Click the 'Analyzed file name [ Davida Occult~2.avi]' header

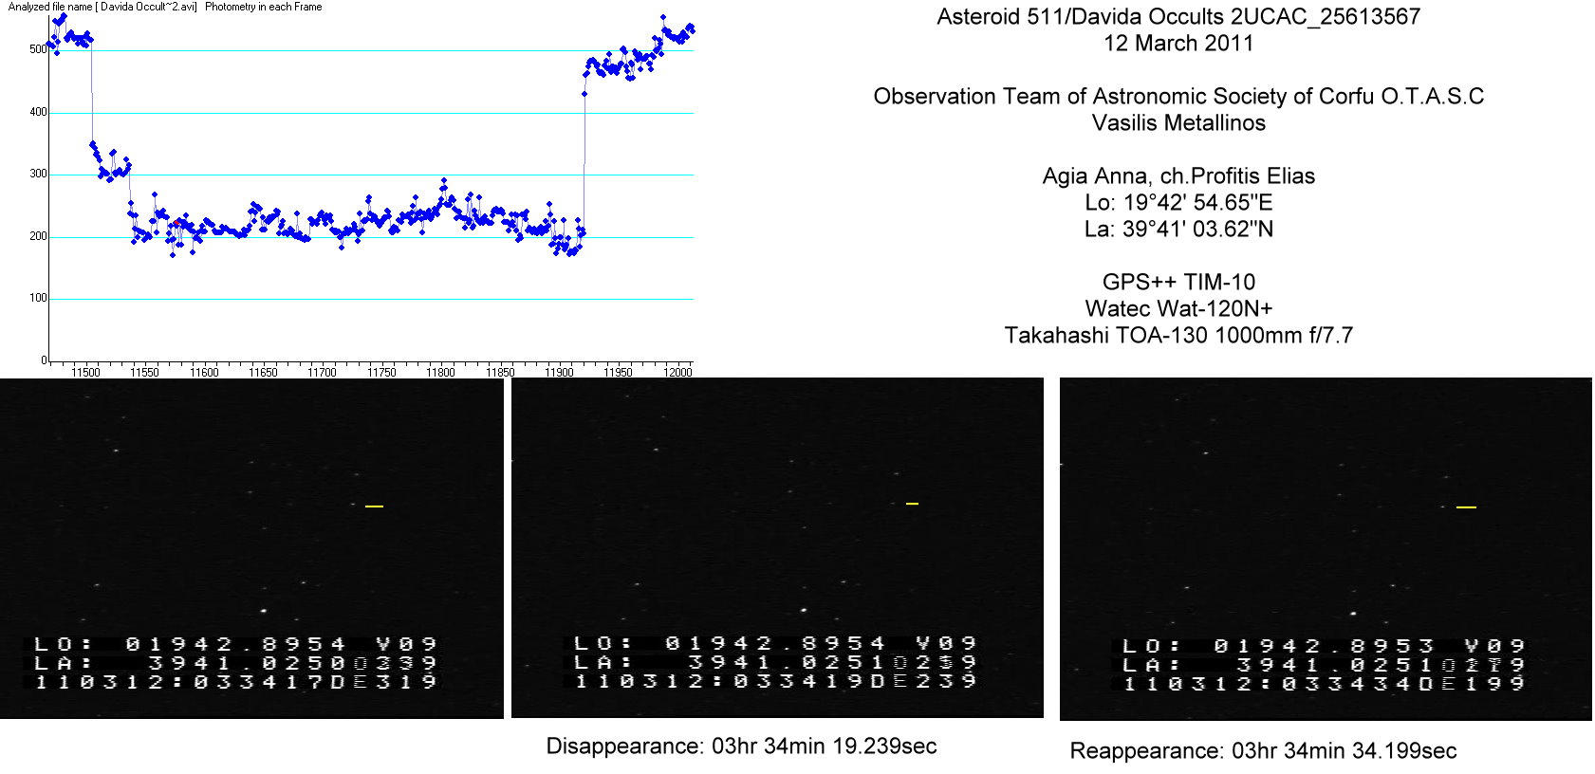click(x=102, y=7)
